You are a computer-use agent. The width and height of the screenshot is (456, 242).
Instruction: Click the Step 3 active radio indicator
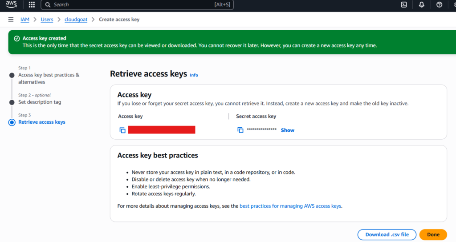coord(12,122)
